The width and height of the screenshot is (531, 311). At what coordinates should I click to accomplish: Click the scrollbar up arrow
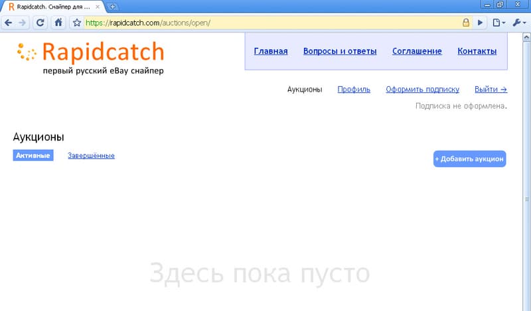(x=526, y=37)
